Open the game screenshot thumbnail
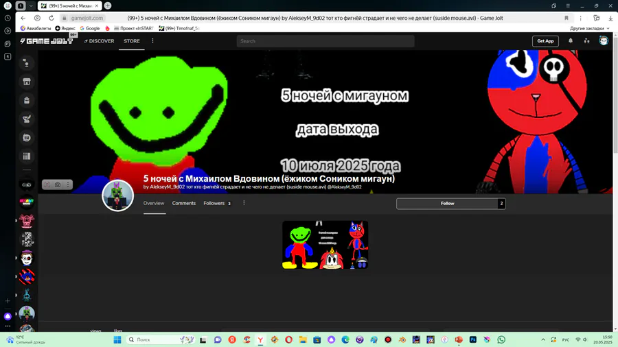Screen dimensions: 618x347 click(325, 245)
